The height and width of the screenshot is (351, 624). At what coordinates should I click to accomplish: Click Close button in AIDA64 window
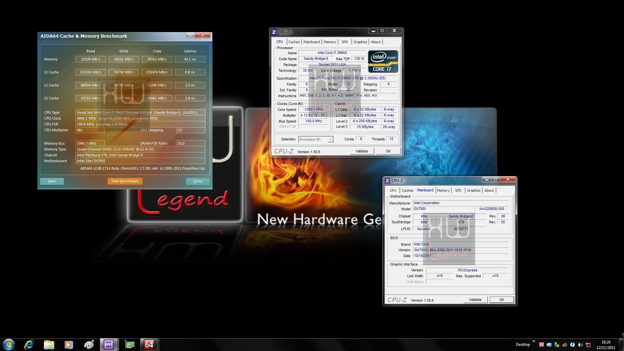pos(198,181)
